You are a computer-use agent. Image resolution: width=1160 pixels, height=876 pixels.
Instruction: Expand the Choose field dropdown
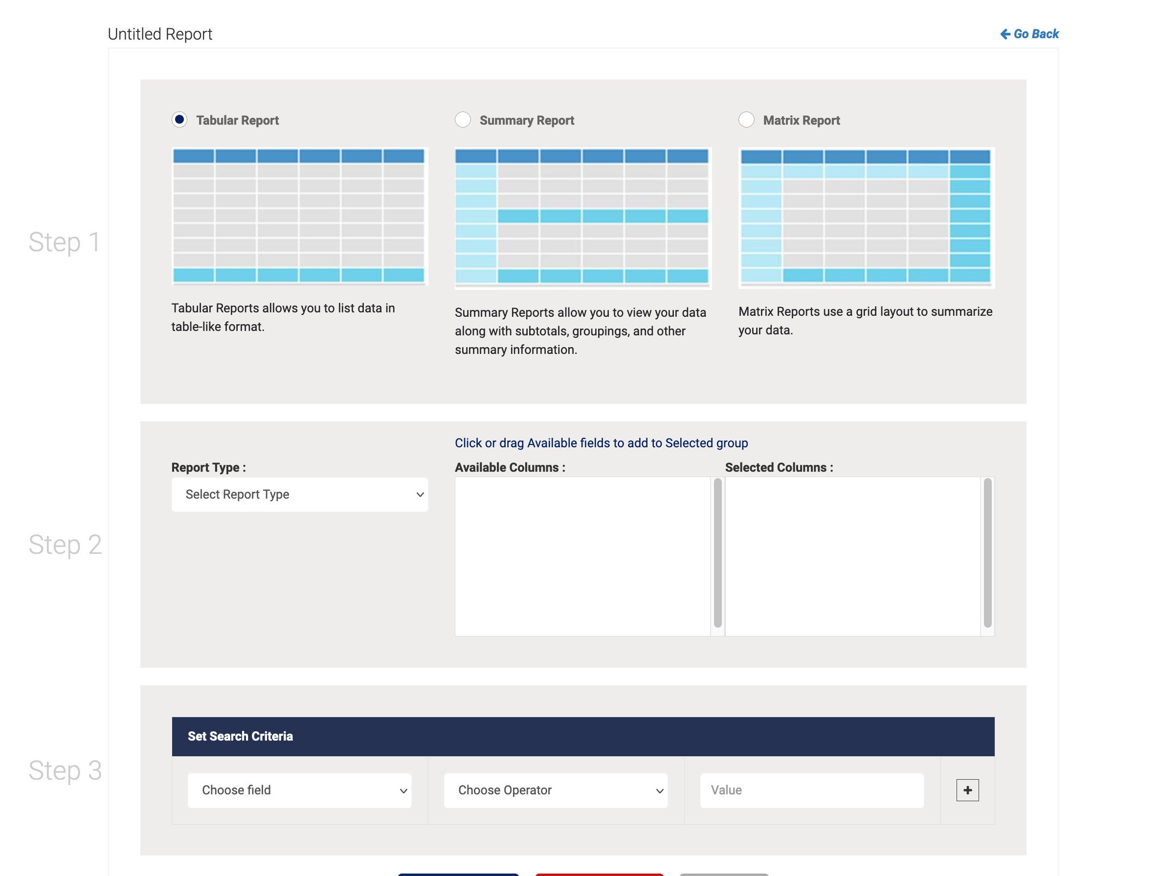pyautogui.click(x=299, y=790)
